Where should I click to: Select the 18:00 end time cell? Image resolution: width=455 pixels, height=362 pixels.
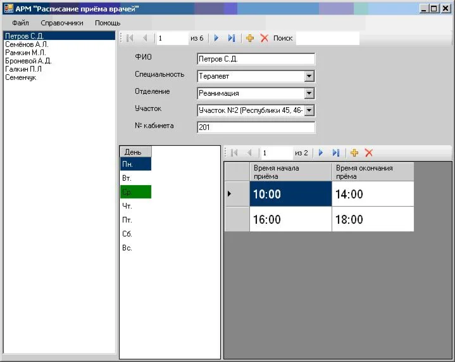(x=373, y=219)
